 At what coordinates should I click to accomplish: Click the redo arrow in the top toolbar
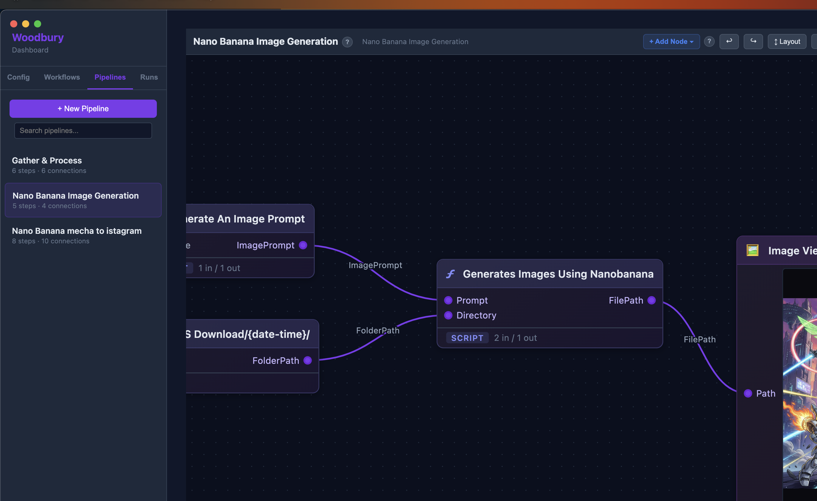(753, 41)
